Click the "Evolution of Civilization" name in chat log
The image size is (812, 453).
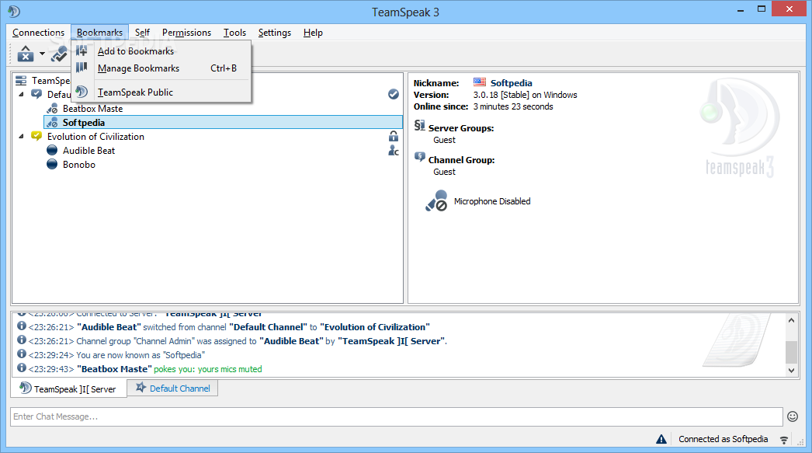[x=375, y=327]
